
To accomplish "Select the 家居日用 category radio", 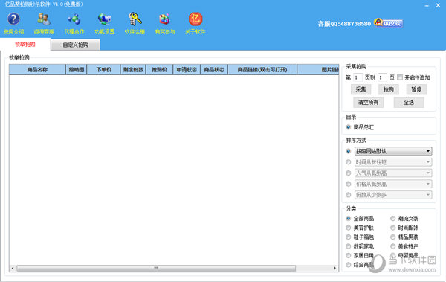I will tap(348, 255).
